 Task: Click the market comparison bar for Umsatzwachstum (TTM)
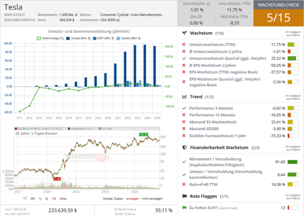point(293,45)
